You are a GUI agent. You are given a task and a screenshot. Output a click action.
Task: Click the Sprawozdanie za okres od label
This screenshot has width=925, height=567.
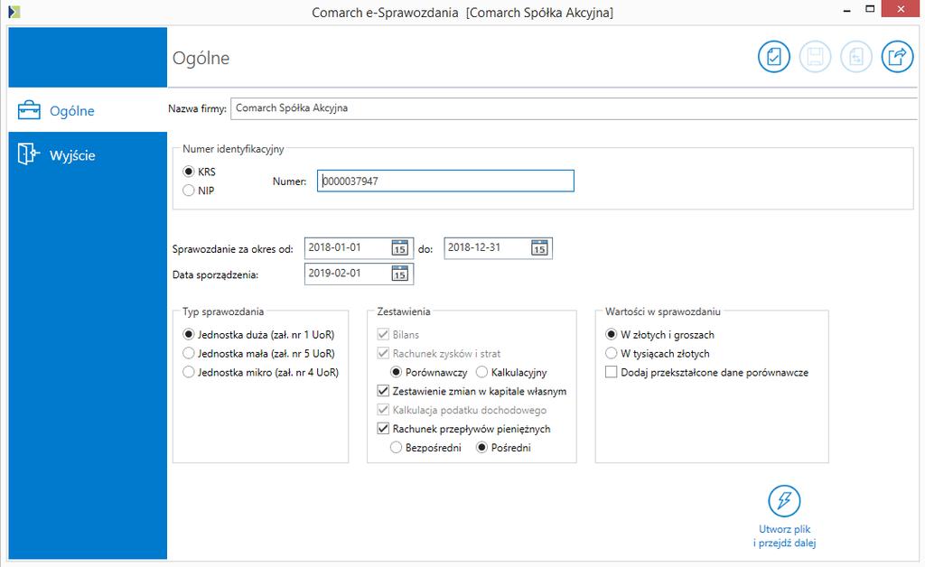click(x=232, y=249)
